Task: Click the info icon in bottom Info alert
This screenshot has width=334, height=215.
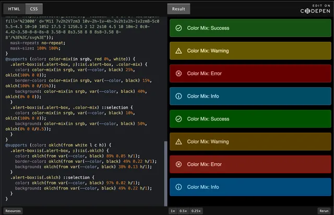Action: tap(179, 187)
